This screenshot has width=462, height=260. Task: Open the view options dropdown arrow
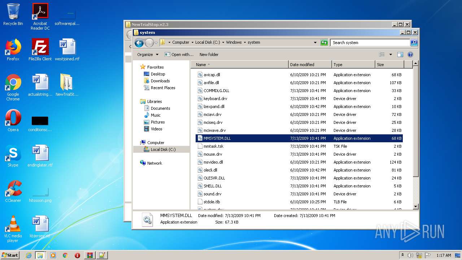391,55
